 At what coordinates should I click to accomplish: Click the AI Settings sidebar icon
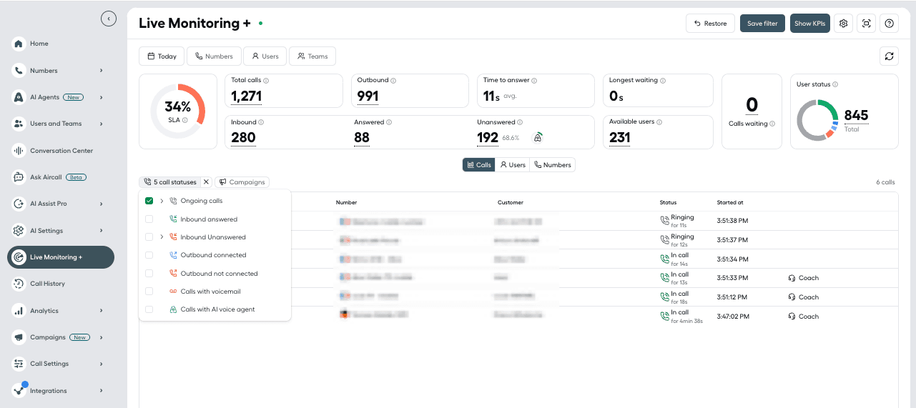point(19,231)
